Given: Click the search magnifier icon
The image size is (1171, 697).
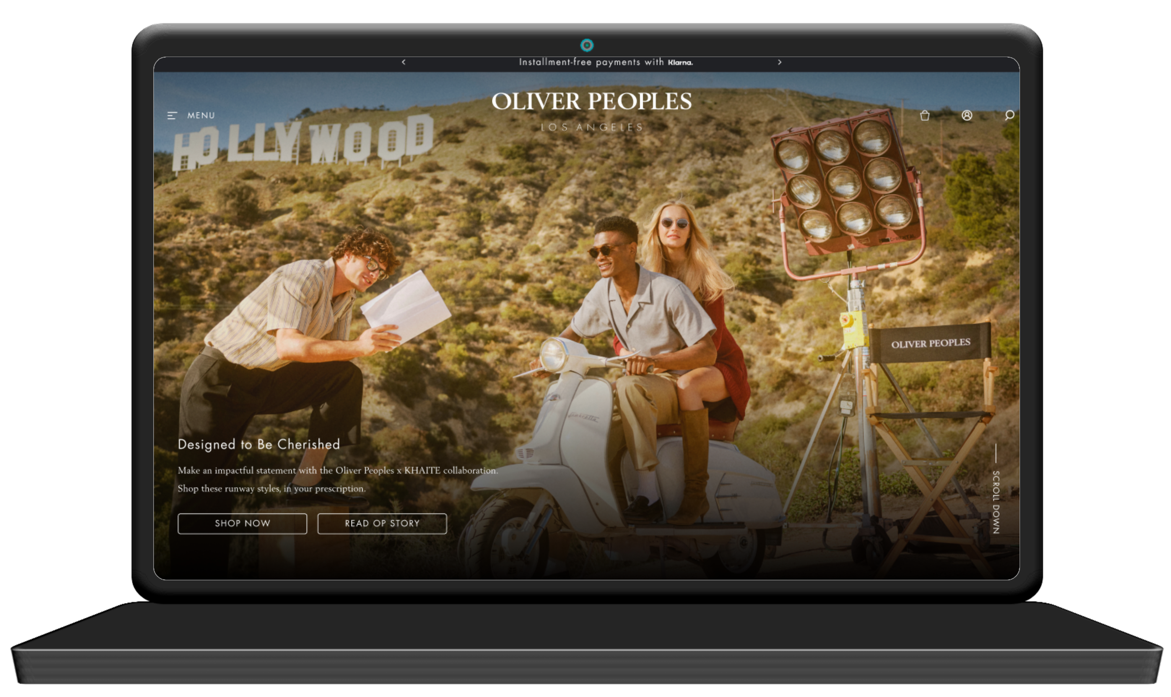Looking at the screenshot, I should pyautogui.click(x=1009, y=116).
